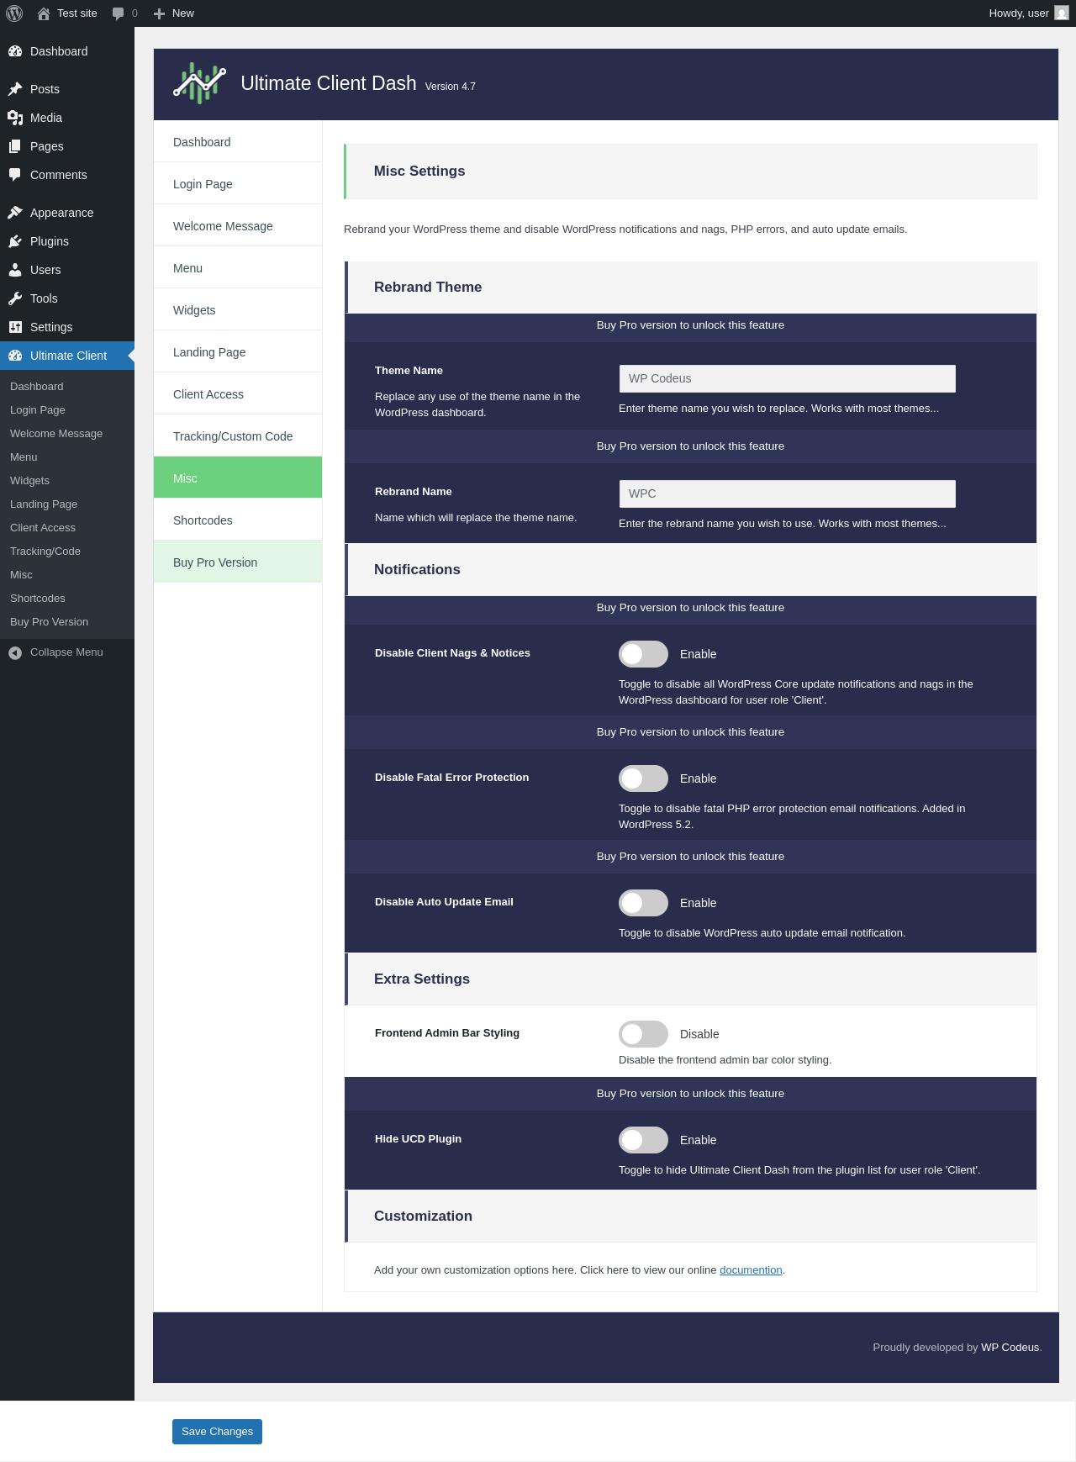Open the Client Access tab in plugin panel
This screenshot has height=1462, width=1076.
(238, 394)
